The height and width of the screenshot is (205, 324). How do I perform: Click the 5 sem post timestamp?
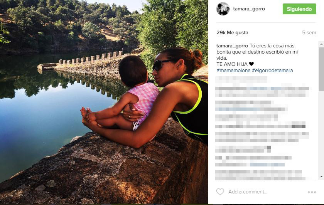click(309, 33)
